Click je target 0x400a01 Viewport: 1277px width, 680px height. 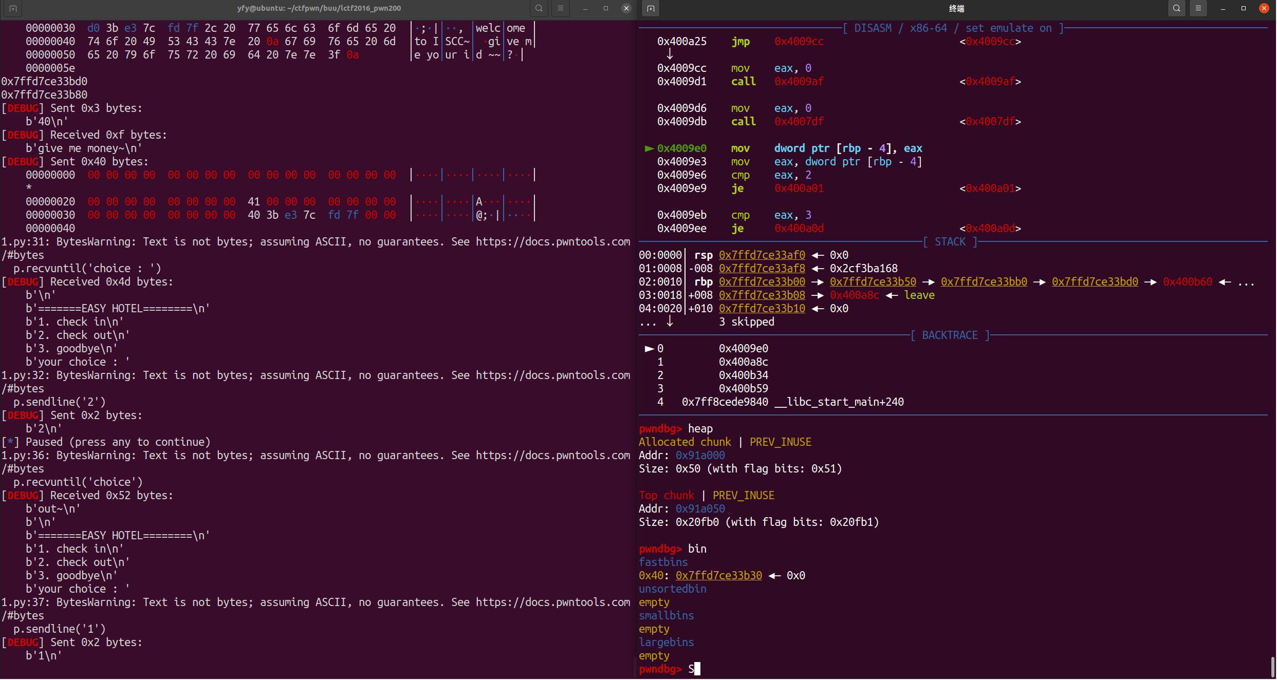pos(799,188)
